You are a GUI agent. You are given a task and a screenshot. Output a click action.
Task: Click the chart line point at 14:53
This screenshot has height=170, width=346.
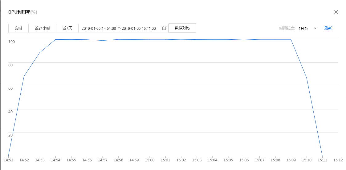pyautogui.click(x=40, y=53)
